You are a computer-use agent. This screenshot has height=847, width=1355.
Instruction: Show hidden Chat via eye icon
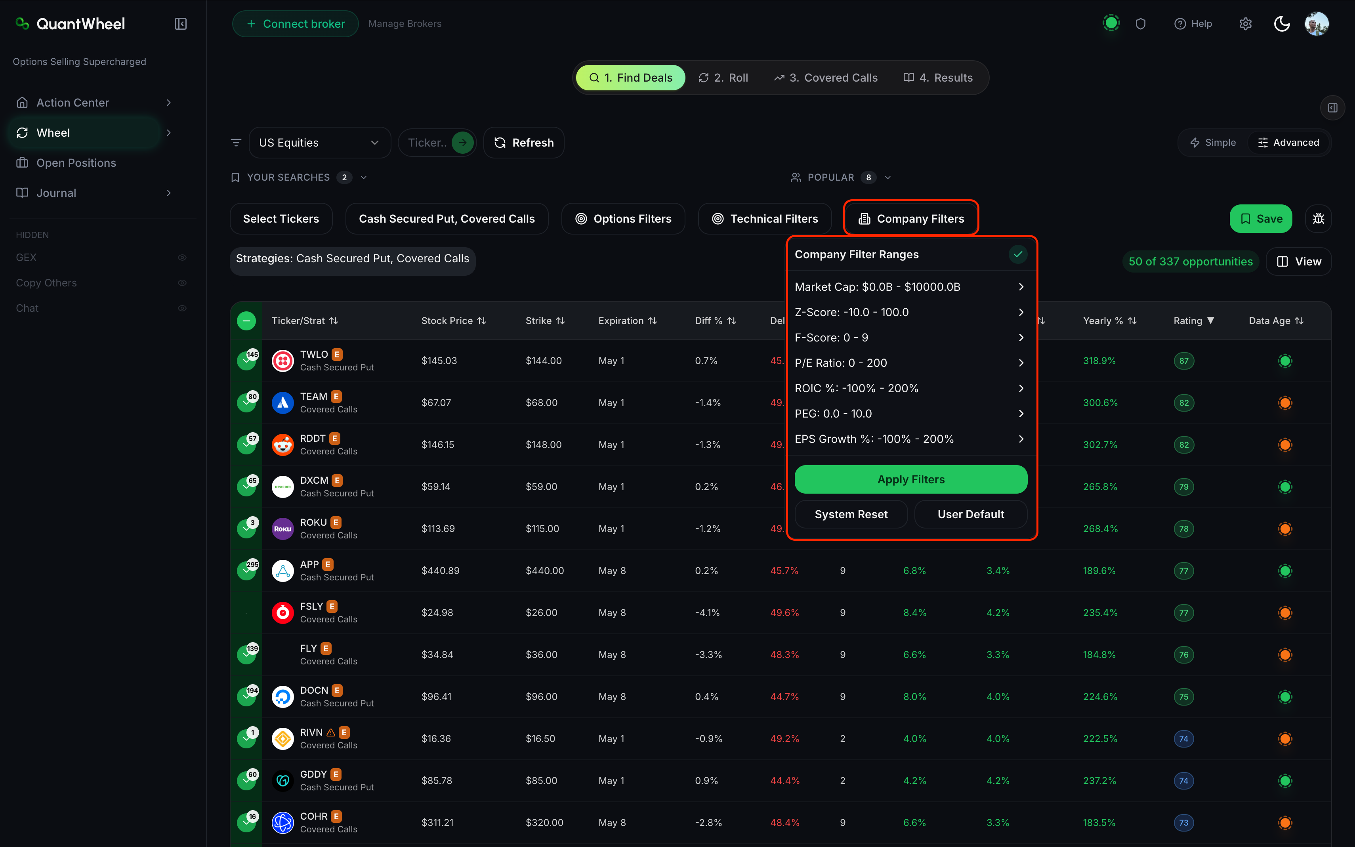182,308
